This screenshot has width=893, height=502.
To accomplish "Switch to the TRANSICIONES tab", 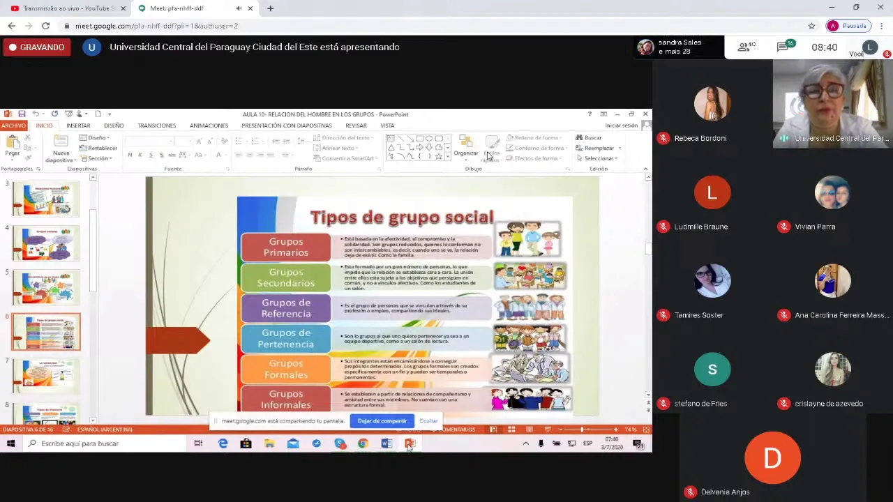I will [156, 125].
